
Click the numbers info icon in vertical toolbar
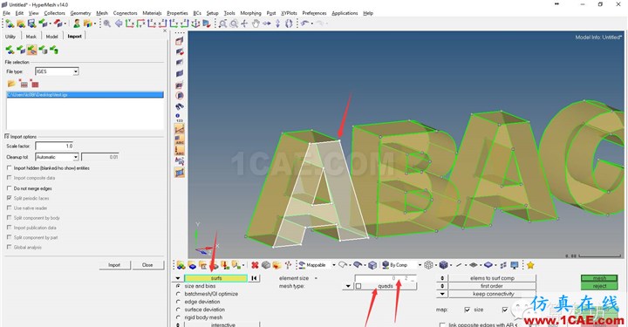tap(180, 118)
